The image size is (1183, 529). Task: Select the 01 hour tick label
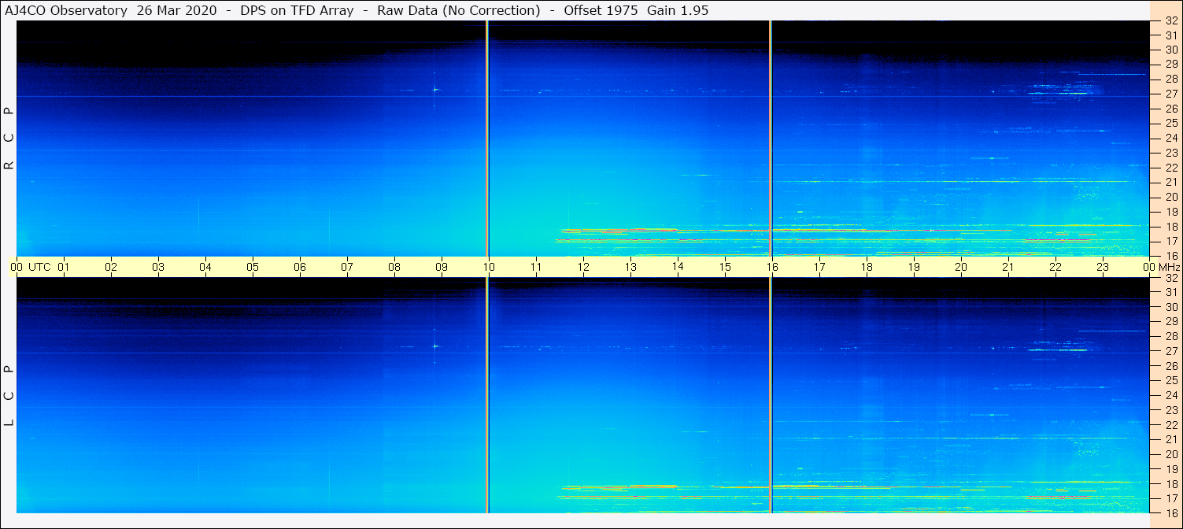pyautogui.click(x=64, y=267)
